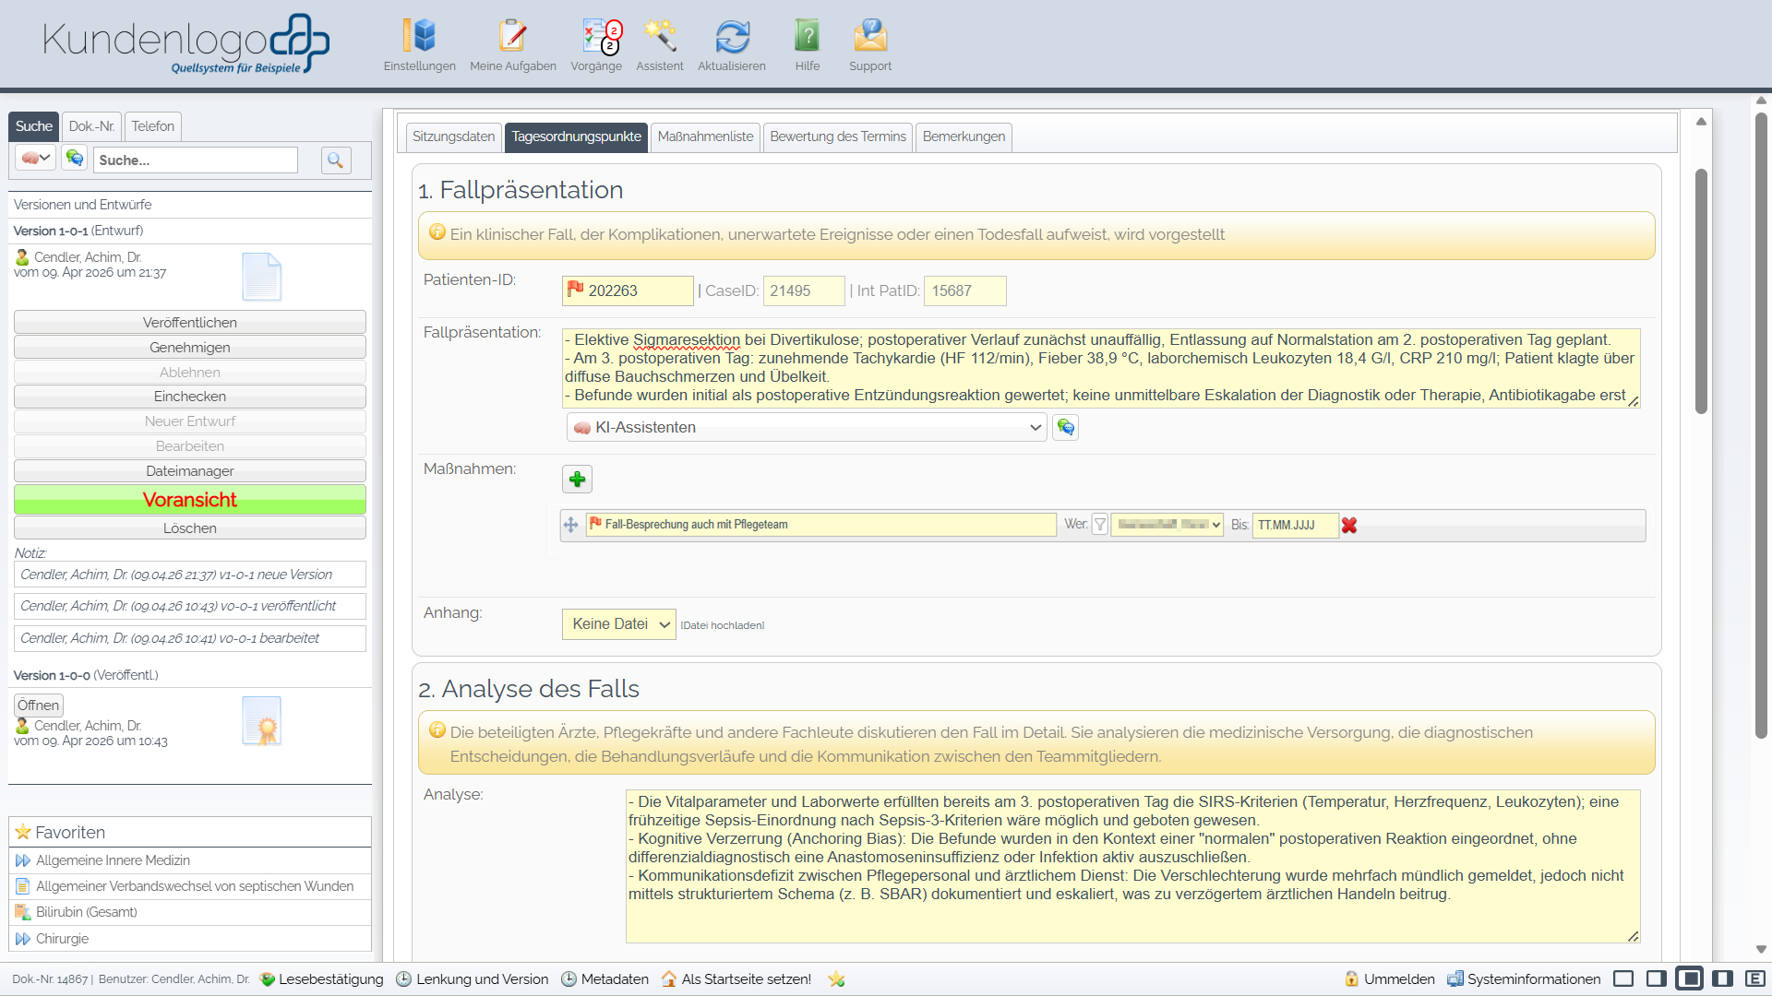
Task: Open the KI-Assistenten dropdown
Action: click(807, 428)
